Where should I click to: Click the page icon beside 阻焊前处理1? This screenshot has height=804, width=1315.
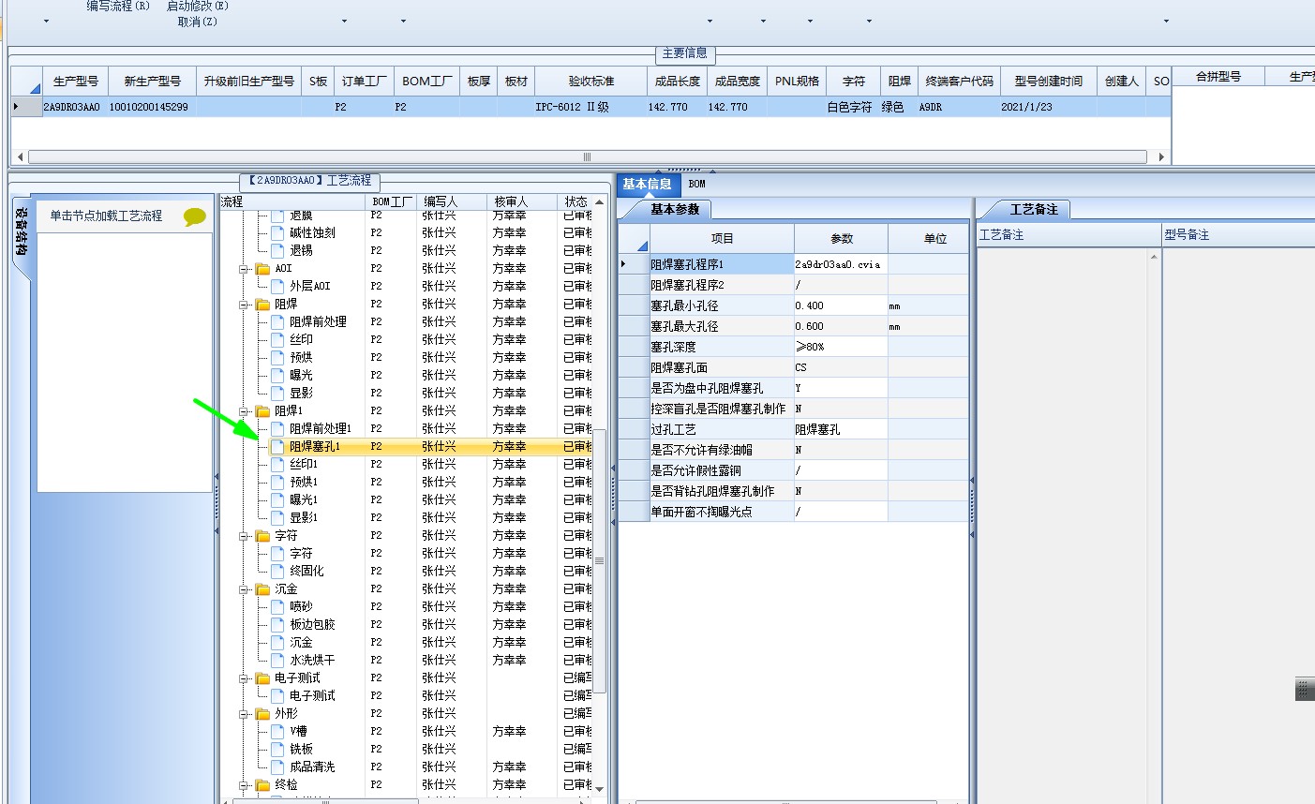click(277, 428)
